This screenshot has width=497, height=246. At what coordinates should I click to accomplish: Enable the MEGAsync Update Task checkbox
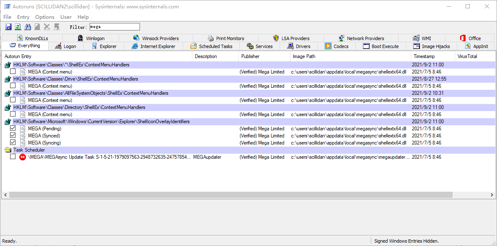[13, 157]
